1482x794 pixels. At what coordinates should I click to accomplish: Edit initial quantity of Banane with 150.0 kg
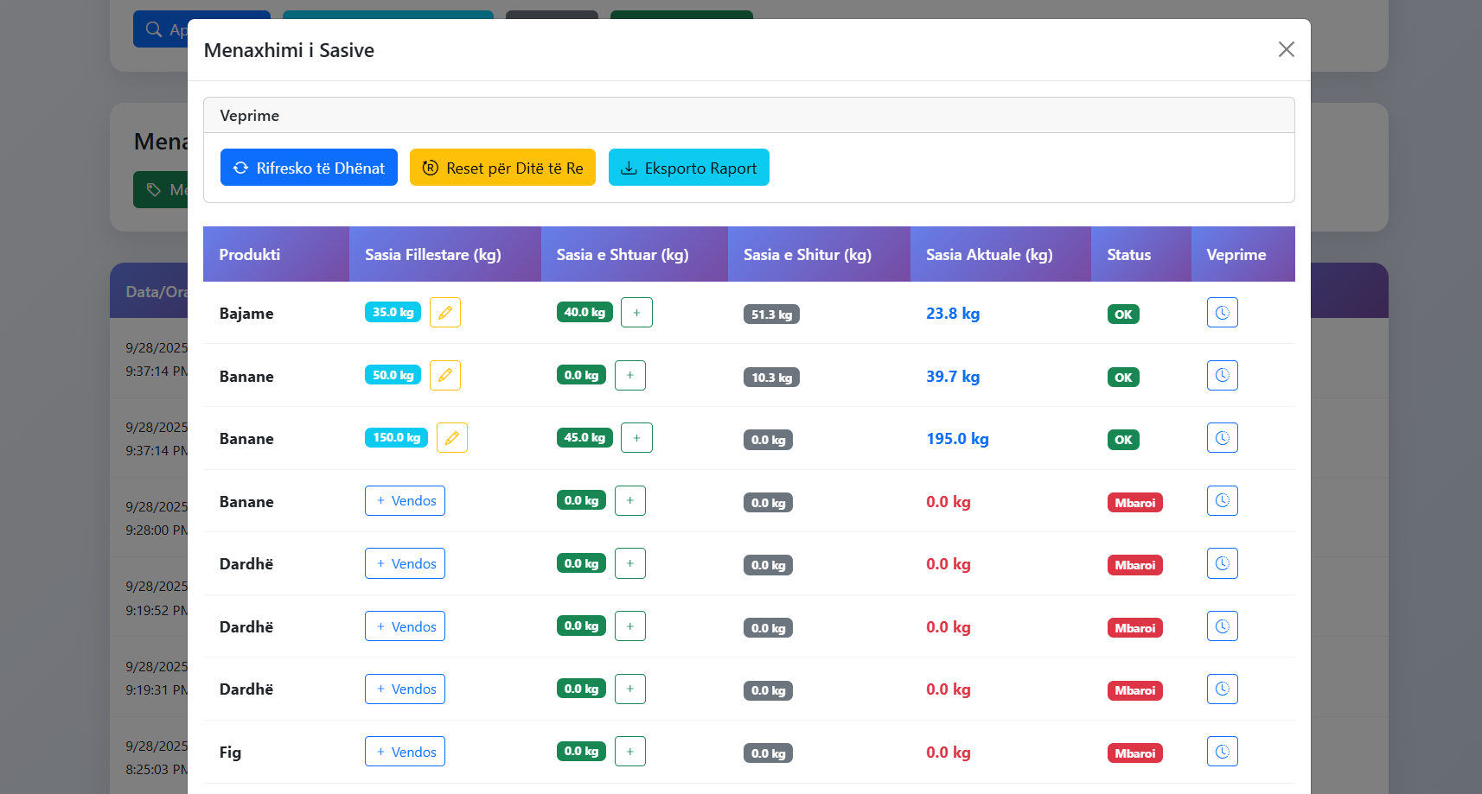point(451,437)
